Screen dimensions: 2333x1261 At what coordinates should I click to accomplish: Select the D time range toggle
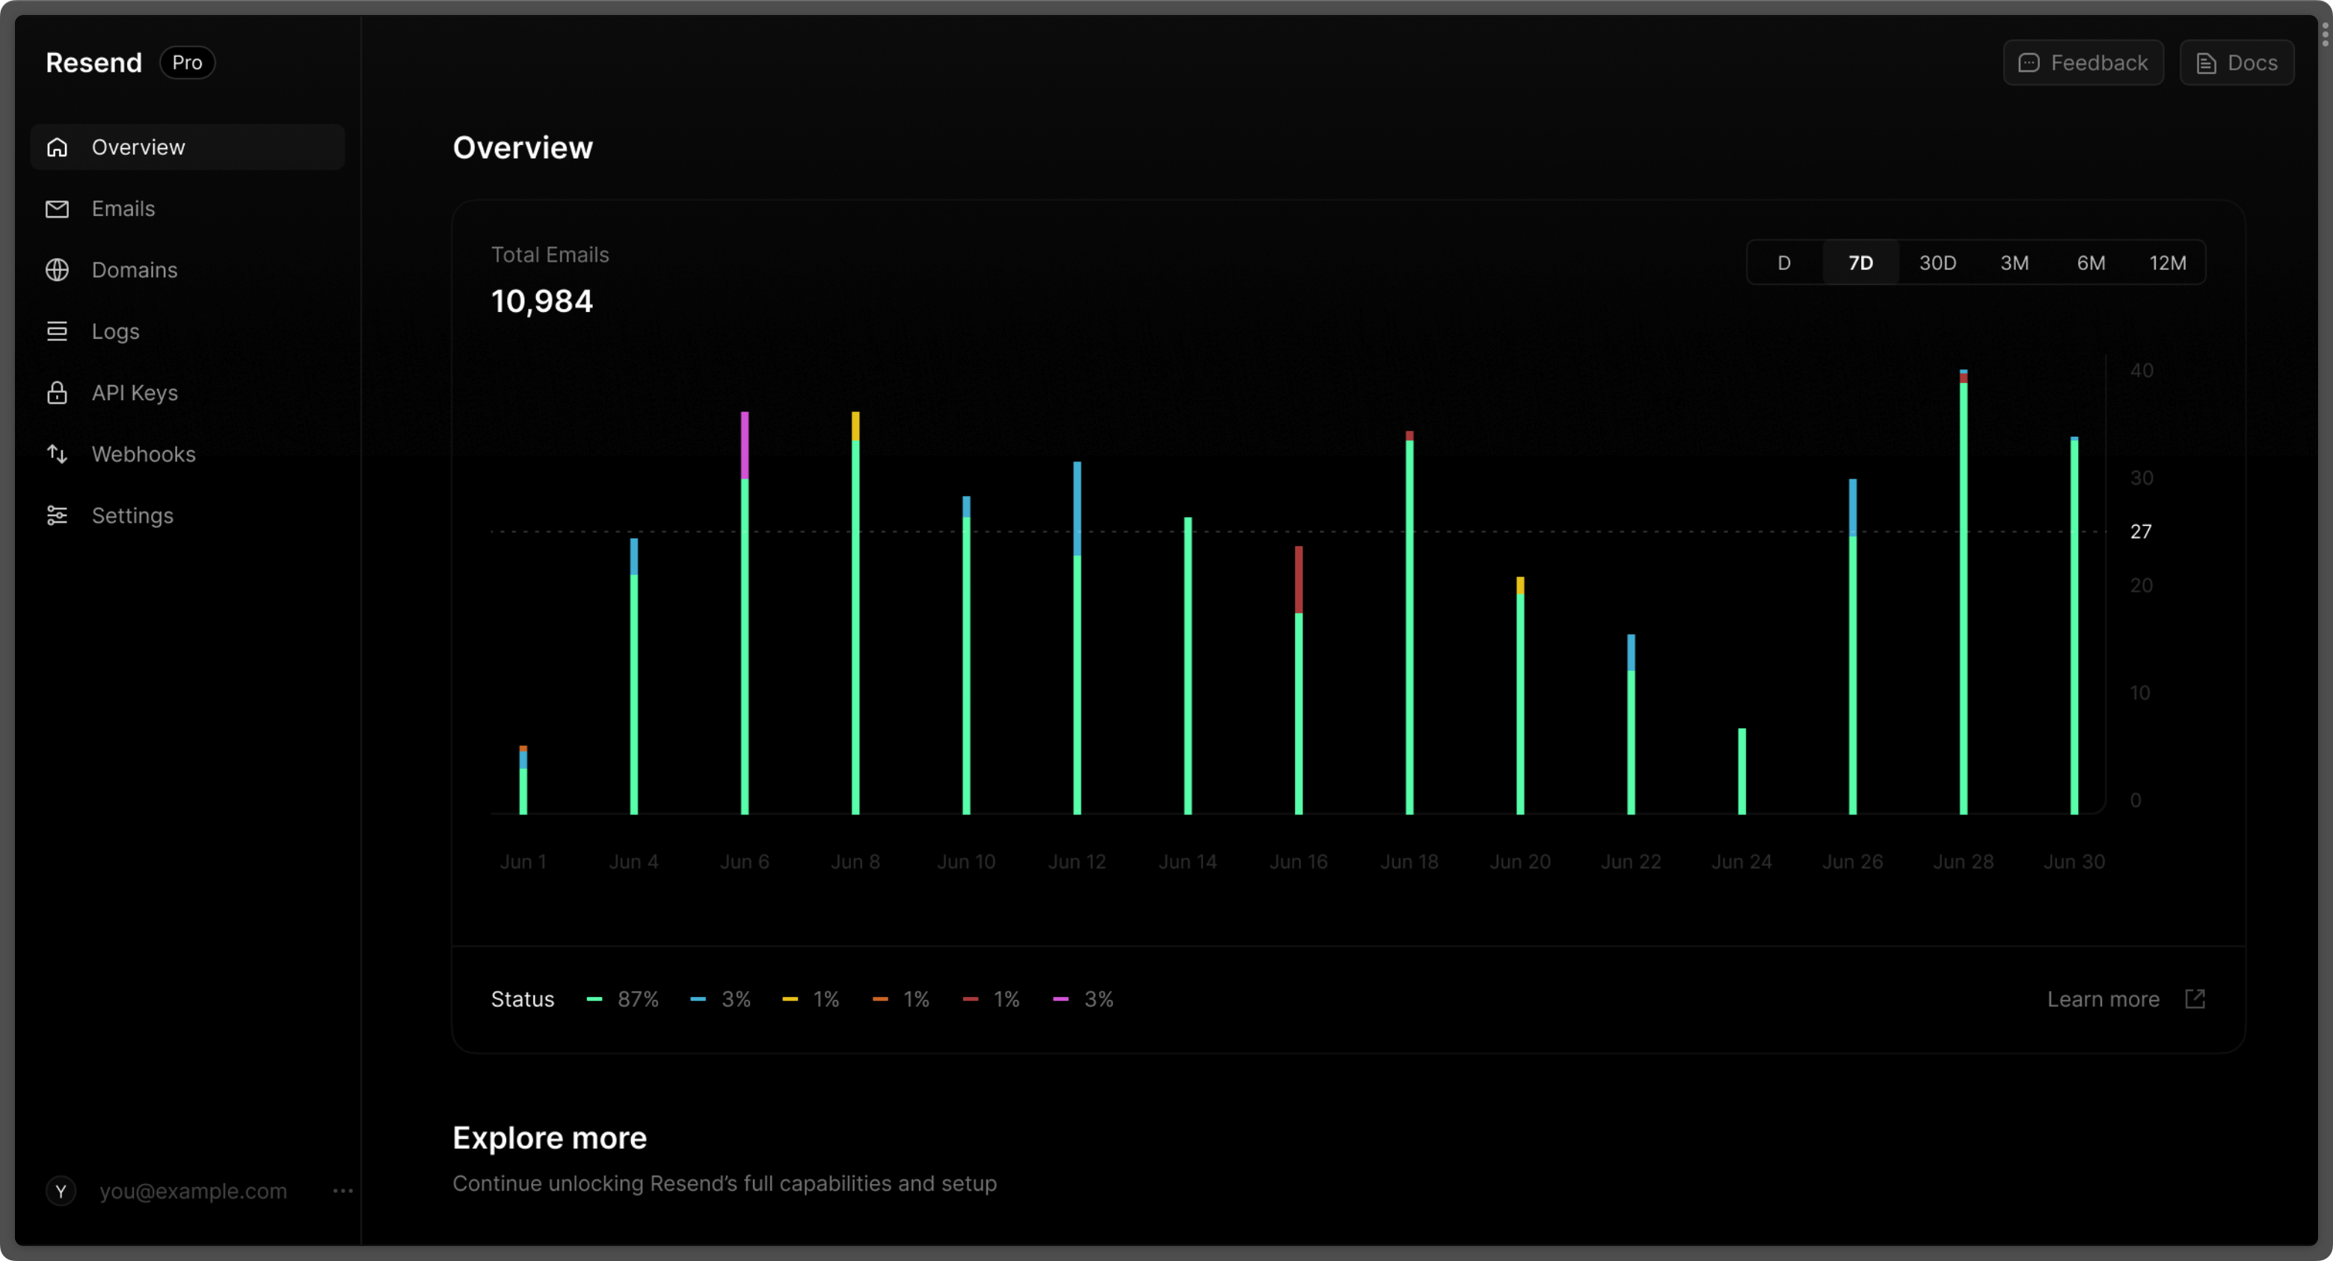[1785, 263]
